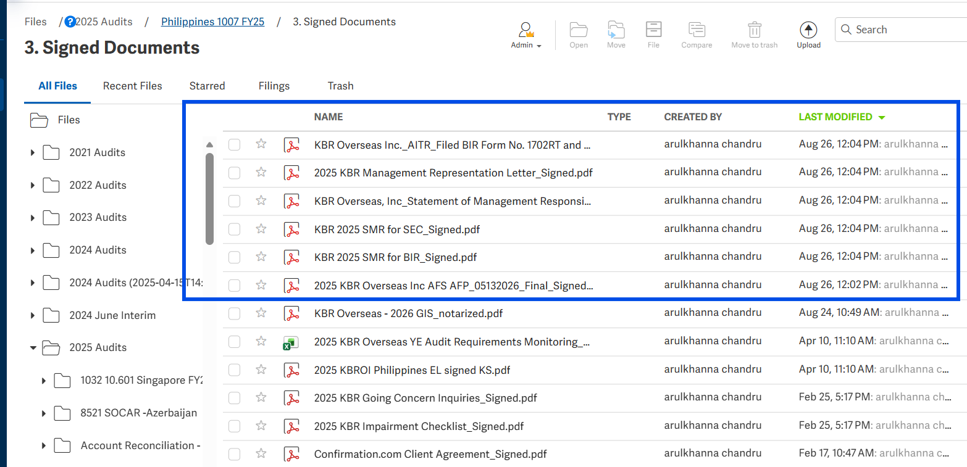
Task: Go to the Trash tab
Action: point(341,86)
